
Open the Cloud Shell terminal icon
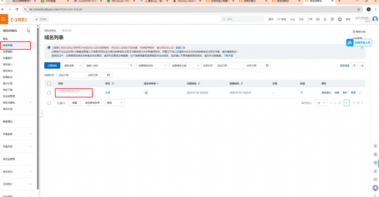(318, 19)
